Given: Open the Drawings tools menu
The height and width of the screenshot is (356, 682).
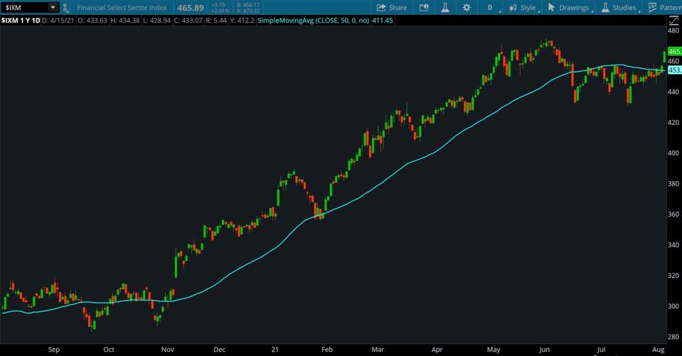Looking at the screenshot, I should pos(569,8).
